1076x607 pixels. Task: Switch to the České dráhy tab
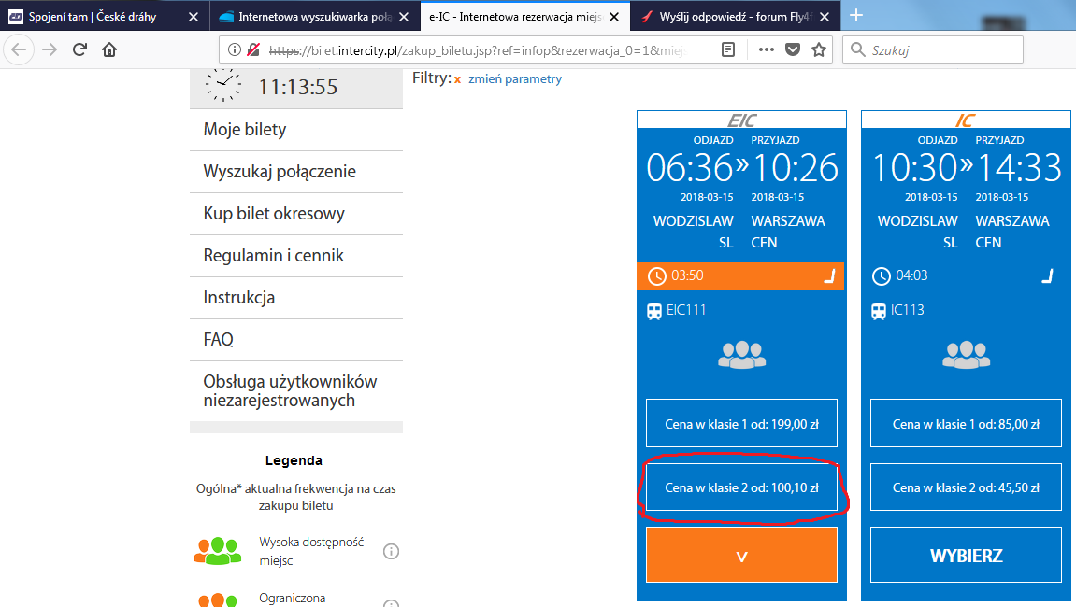92,17
